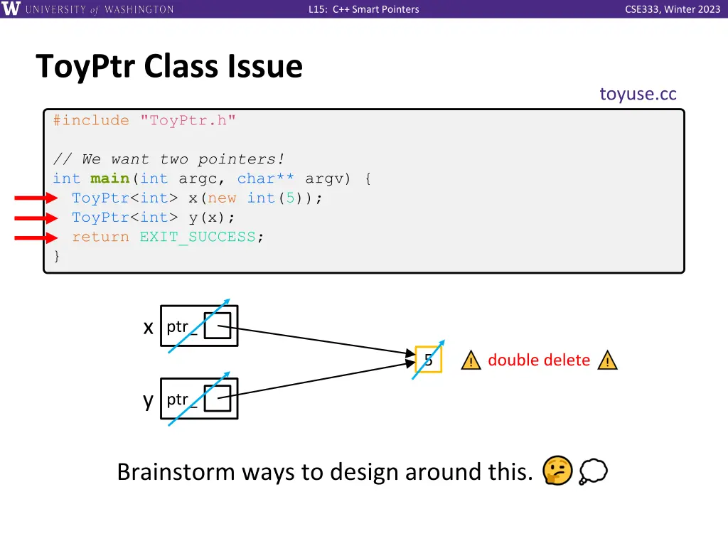Click the header text 'L15: C++ Smart Pointers'
The width and height of the screenshot is (728, 546).
coord(363,9)
